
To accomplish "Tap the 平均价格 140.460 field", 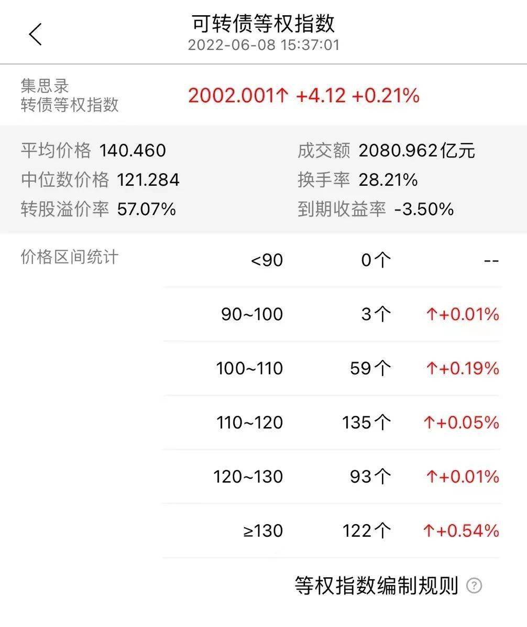I will (93, 151).
